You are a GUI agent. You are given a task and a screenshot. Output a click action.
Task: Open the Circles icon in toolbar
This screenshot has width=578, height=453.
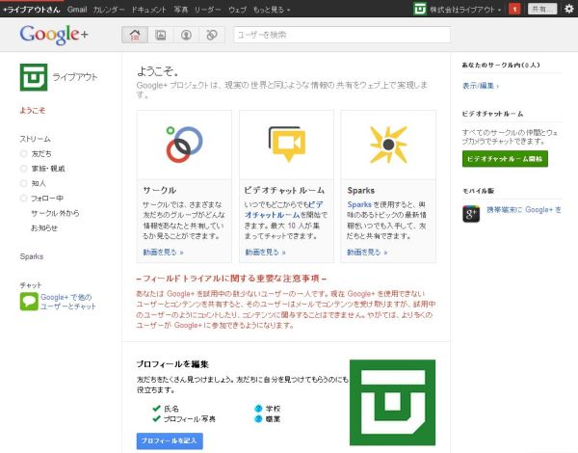tap(212, 35)
